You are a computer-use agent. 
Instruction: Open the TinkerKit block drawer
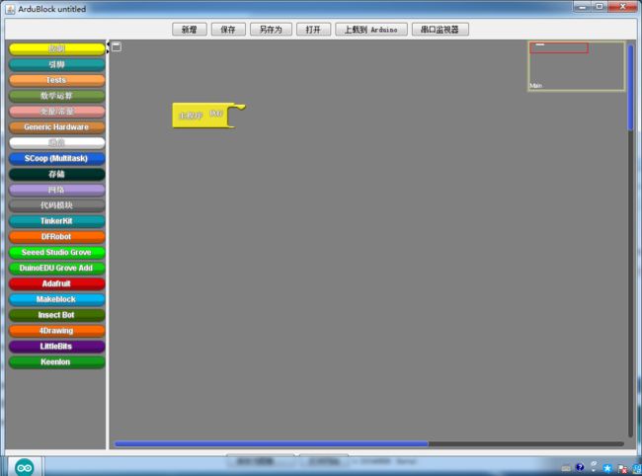[57, 221]
